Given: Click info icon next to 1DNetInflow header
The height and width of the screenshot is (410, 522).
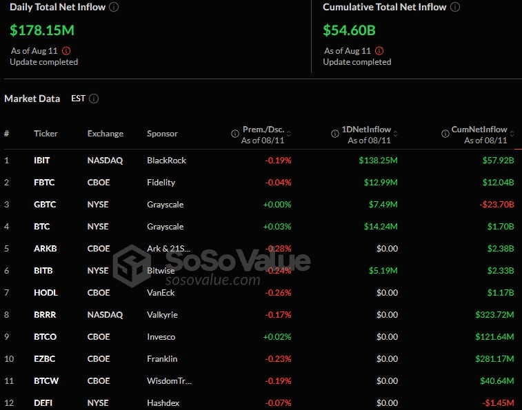Looking at the screenshot, I should click(335, 134).
